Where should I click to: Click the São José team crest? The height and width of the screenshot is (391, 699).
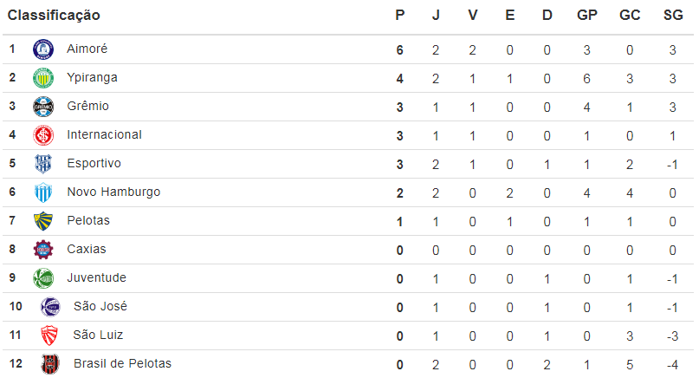tap(50, 307)
